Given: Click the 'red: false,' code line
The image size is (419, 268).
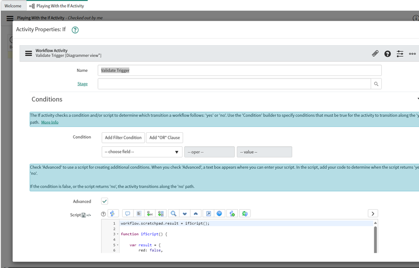Looking at the screenshot, I should click(x=151, y=250).
